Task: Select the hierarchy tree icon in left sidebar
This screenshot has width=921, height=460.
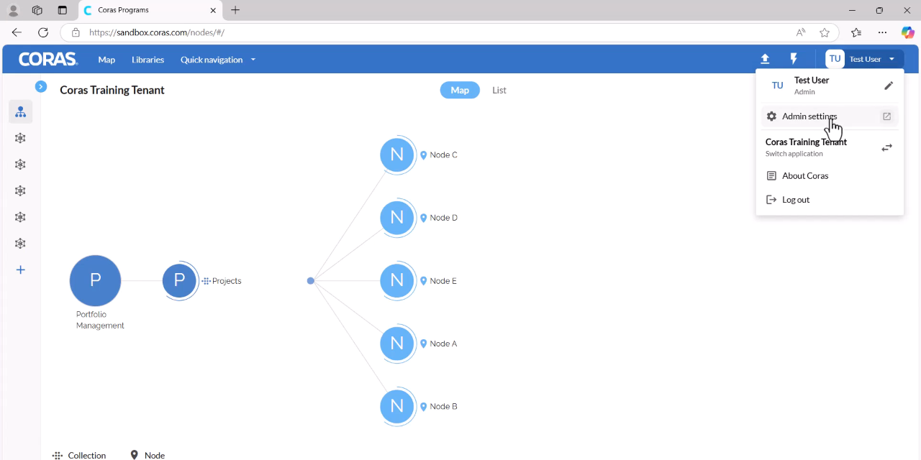Action: click(x=21, y=112)
